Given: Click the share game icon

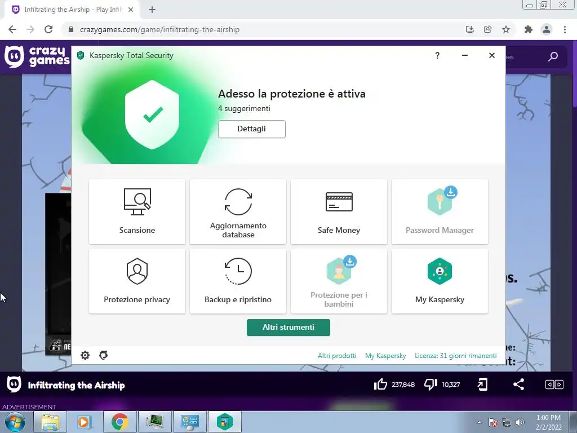Looking at the screenshot, I should point(518,385).
